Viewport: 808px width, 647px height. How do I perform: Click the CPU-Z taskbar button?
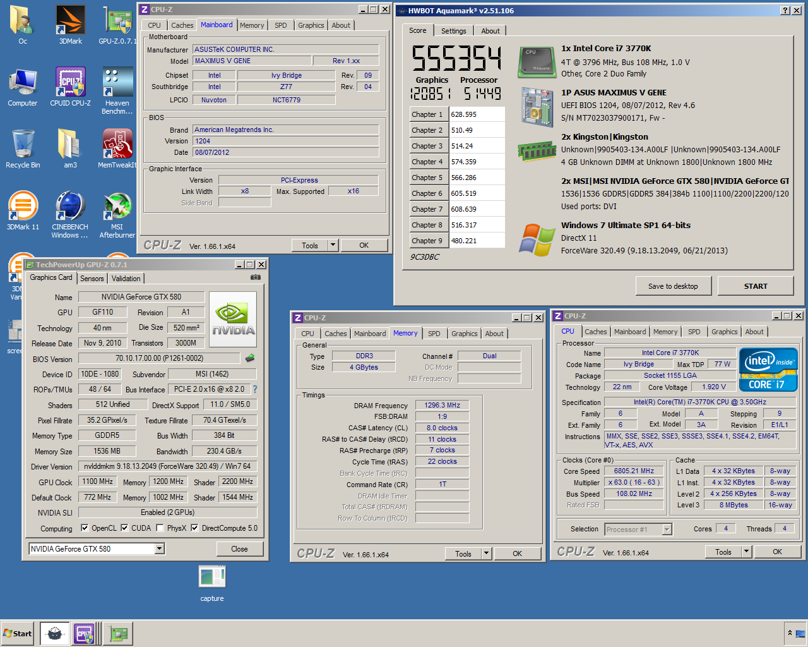pos(84,633)
